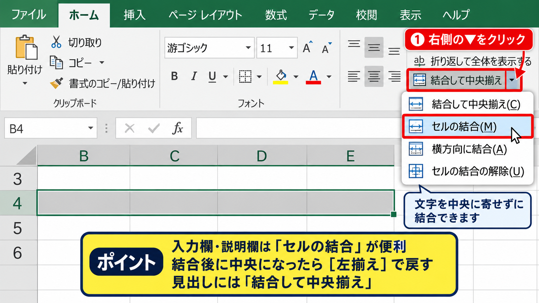Click the Wrap Text ab icon
The height and width of the screenshot is (303, 539).
pos(419,61)
